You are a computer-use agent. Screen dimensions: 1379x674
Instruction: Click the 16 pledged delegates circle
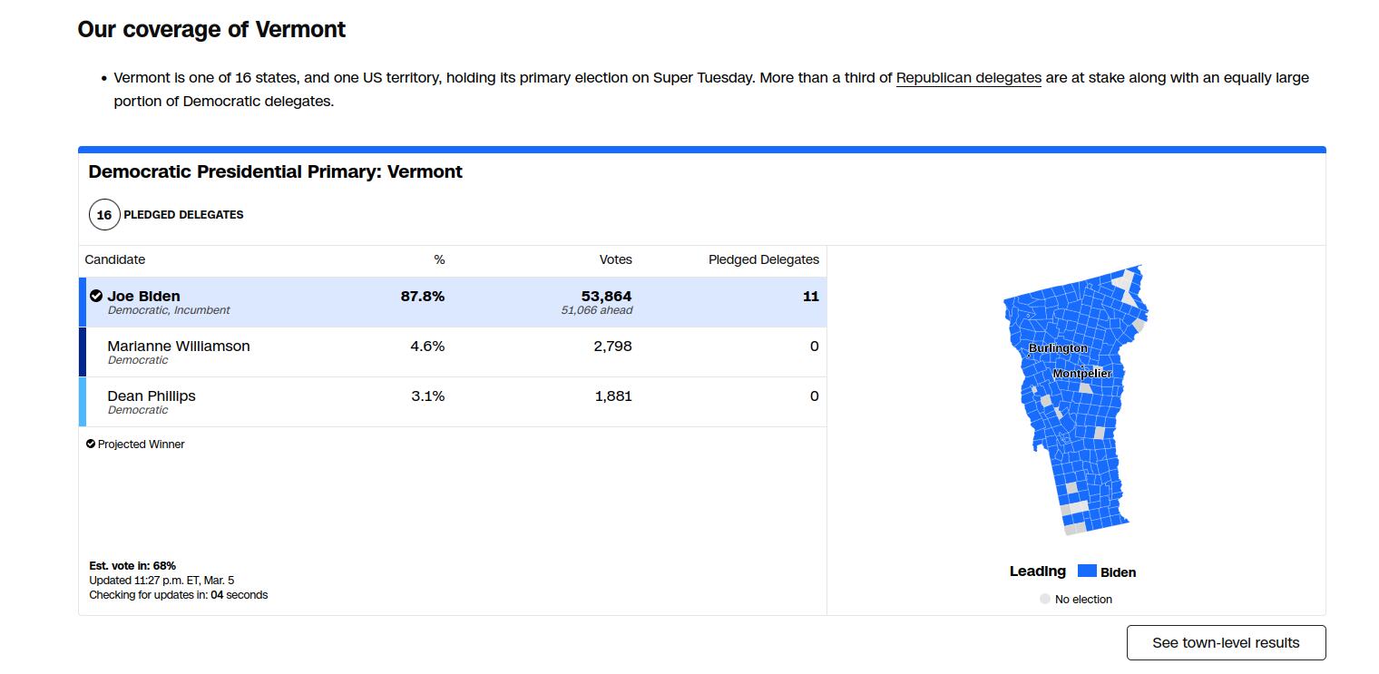click(x=104, y=215)
